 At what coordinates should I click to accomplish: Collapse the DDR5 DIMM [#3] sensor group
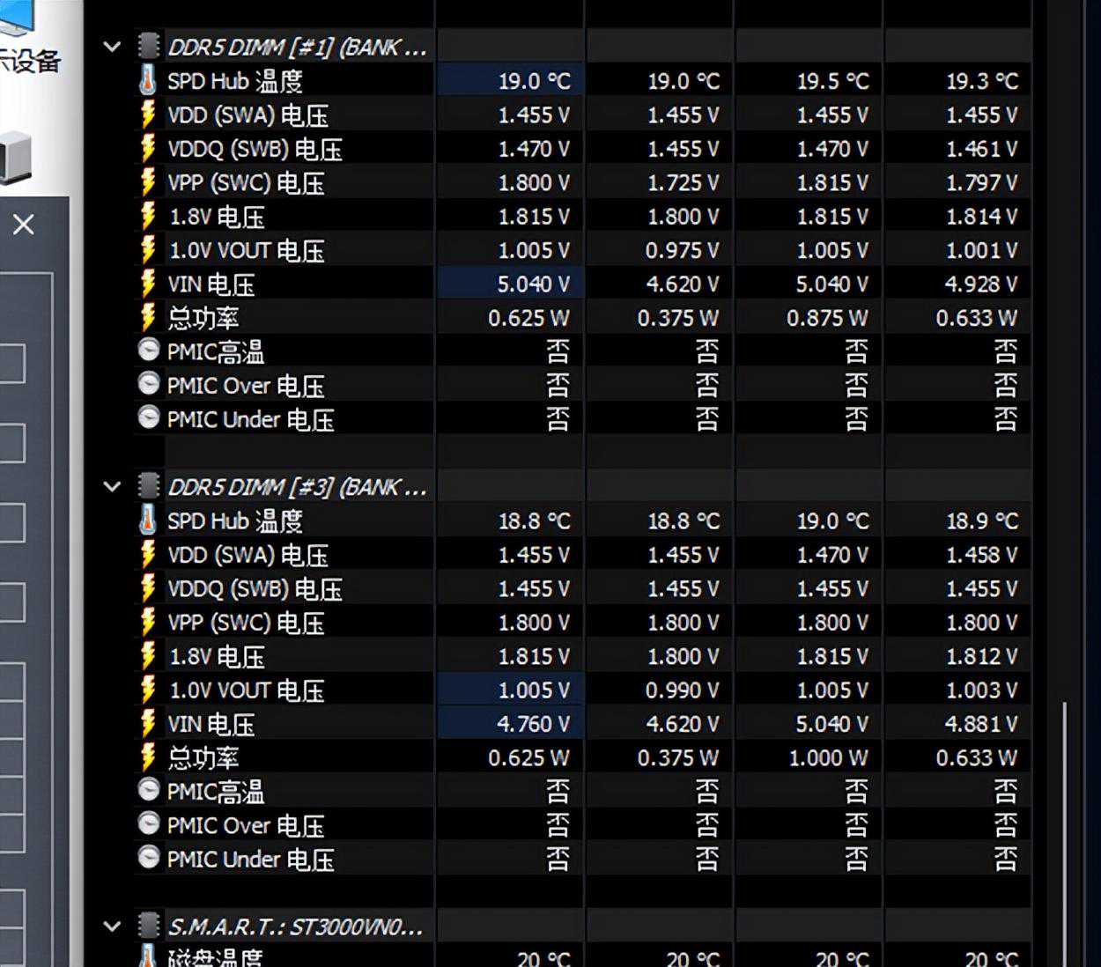click(112, 486)
